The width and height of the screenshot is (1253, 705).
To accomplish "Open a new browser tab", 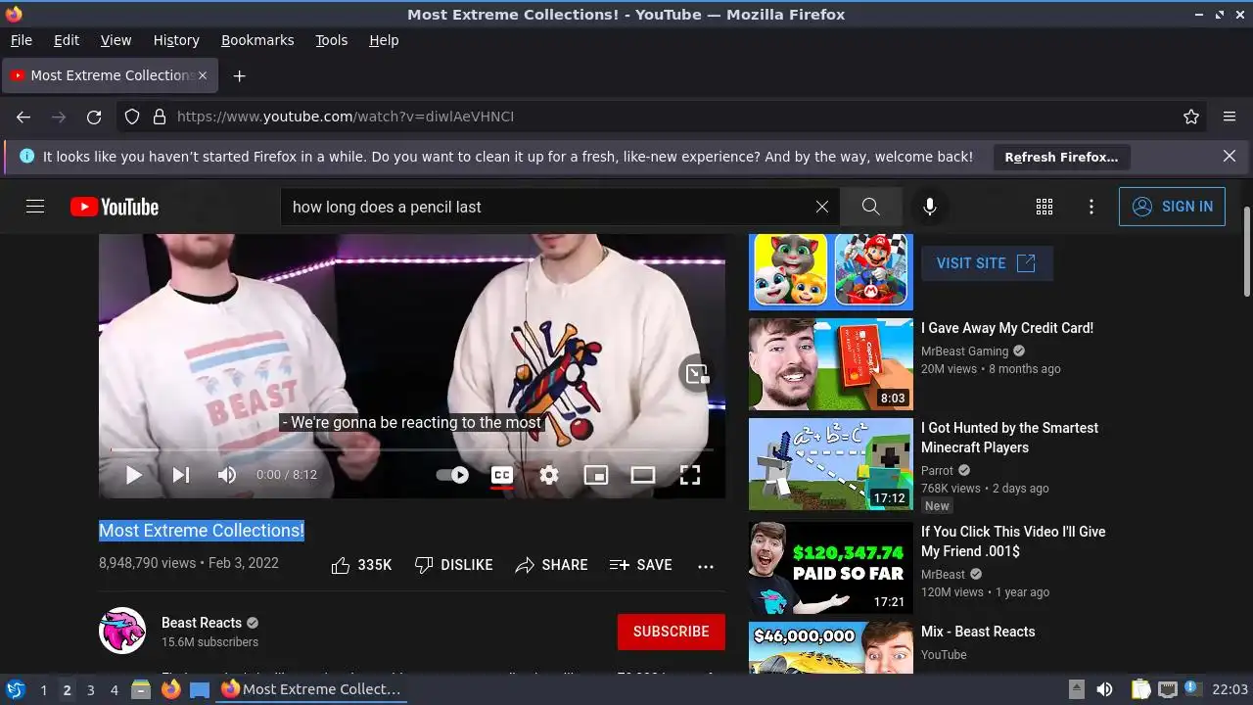I will [x=239, y=75].
